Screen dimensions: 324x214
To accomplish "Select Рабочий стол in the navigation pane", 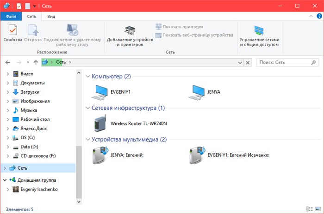I will pos(35,119).
